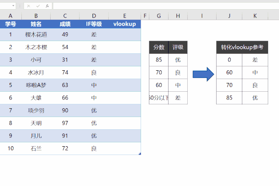
Task: Click the cell with score 97
Action: pyautogui.click(x=65, y=123)
